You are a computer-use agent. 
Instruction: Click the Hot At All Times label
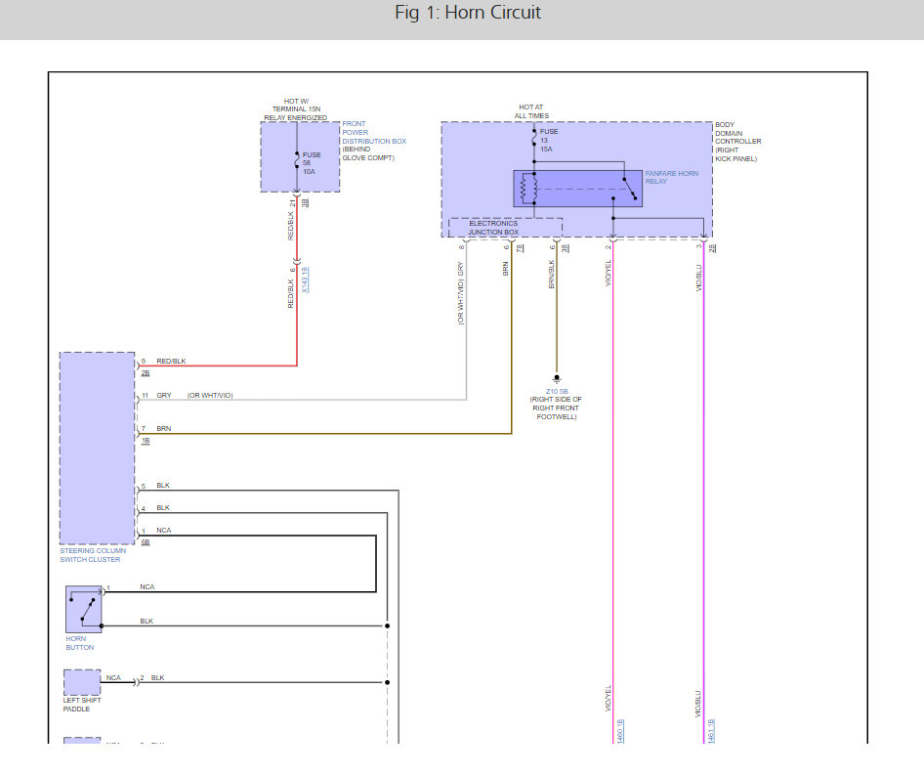click(531, 111)
